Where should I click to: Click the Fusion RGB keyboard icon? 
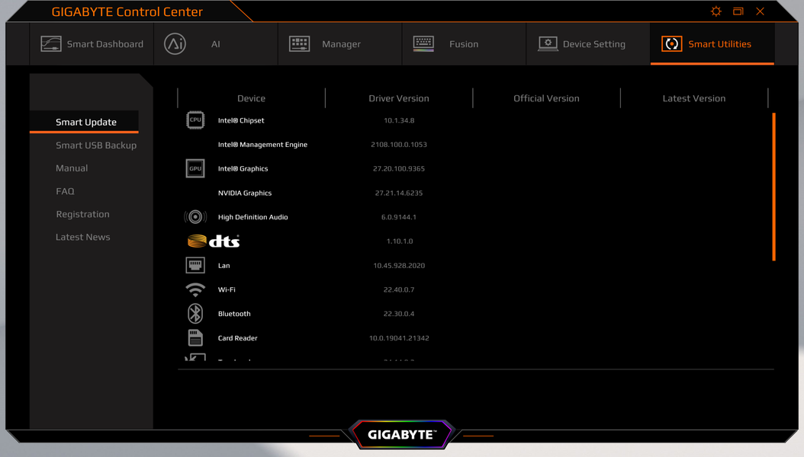click(423, 44)
